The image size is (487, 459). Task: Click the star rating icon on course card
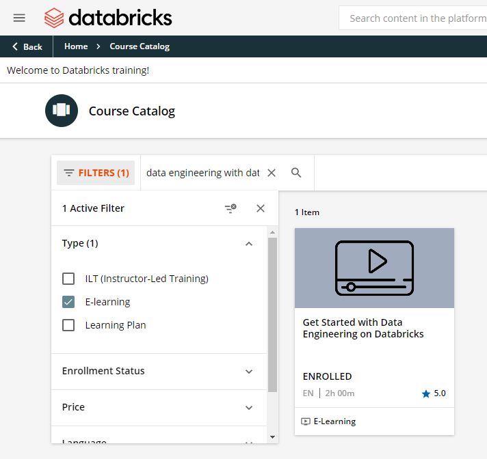tap(426, 393)
